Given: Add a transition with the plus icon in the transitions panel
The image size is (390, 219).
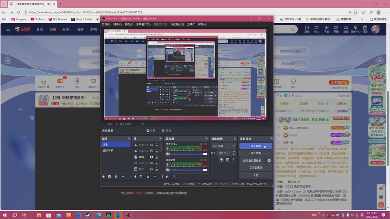Looking at the screenshot, I should (x=221, y=160).
